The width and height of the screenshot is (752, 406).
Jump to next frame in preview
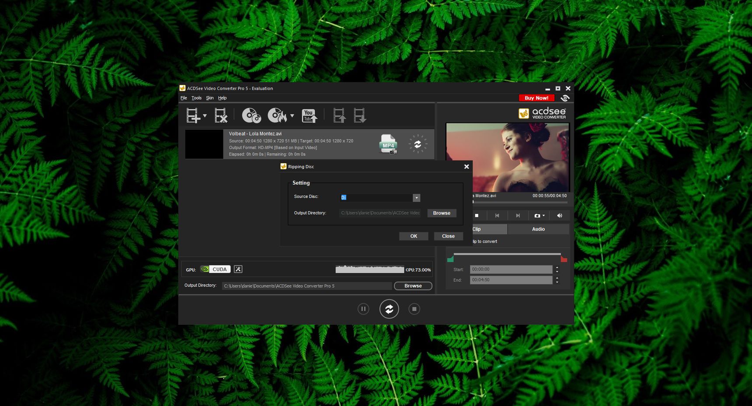point(518,216)
